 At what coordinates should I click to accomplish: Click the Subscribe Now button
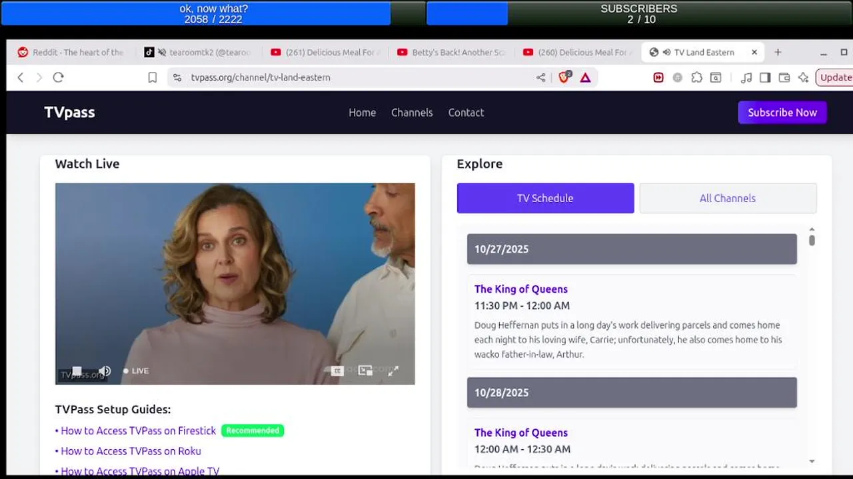[x=782, y=112]
